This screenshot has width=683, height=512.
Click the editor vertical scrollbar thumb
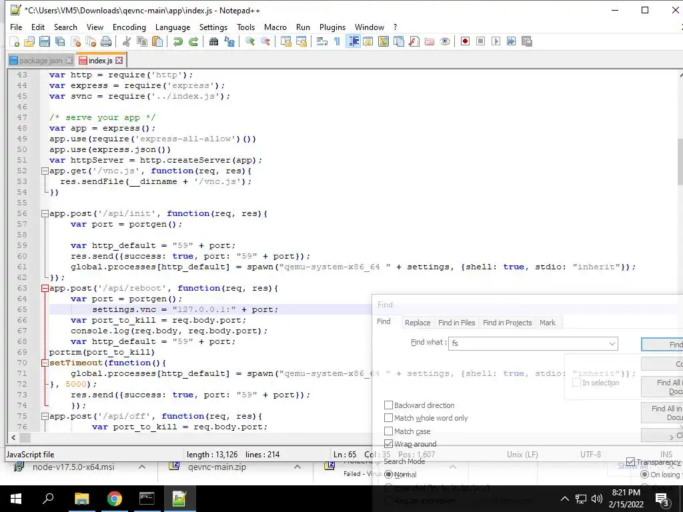click(680, 161)
